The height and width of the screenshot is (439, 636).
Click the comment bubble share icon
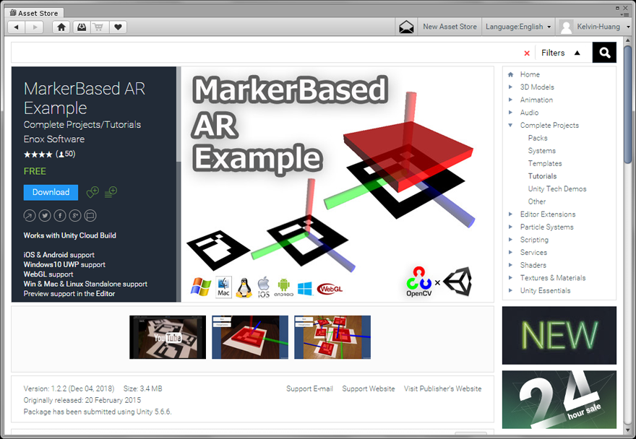point(90,216)
